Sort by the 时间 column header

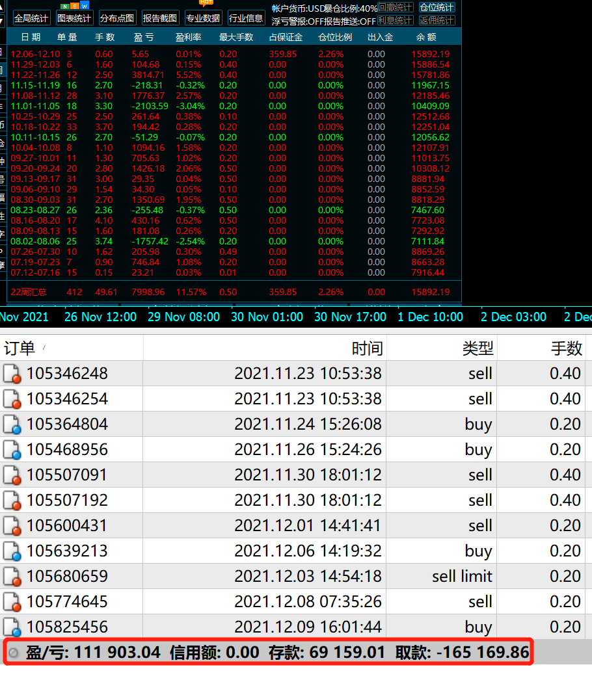265,348
